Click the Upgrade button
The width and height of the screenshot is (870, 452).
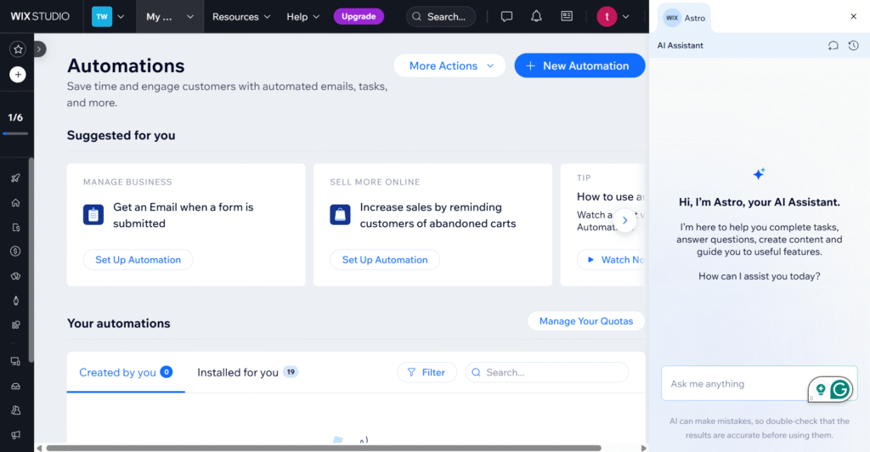tap(358, 16)
